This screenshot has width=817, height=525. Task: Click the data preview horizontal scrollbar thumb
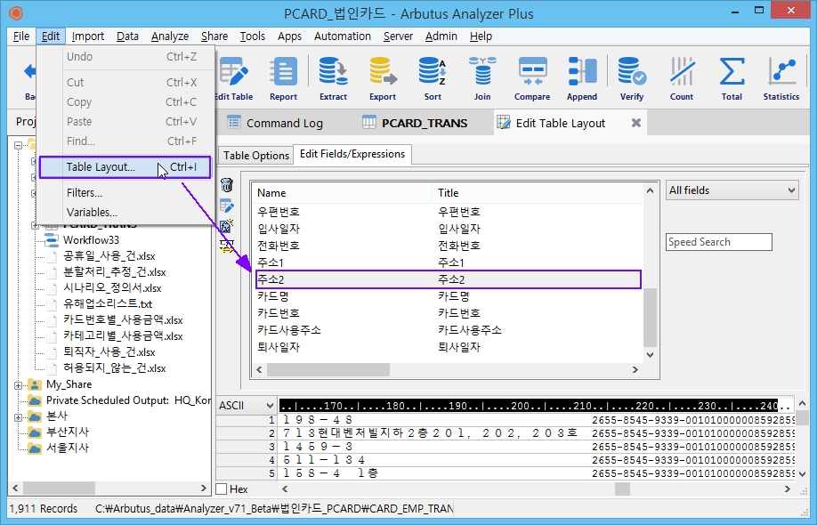coord(622,489)
